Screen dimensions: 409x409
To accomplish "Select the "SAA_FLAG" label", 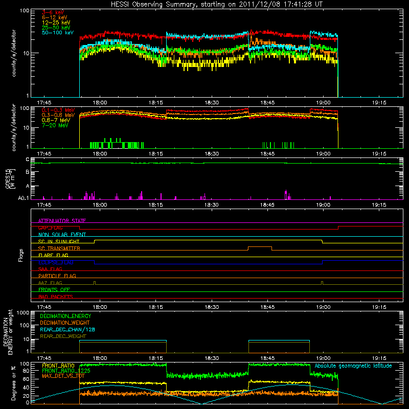I will (50, 269).
